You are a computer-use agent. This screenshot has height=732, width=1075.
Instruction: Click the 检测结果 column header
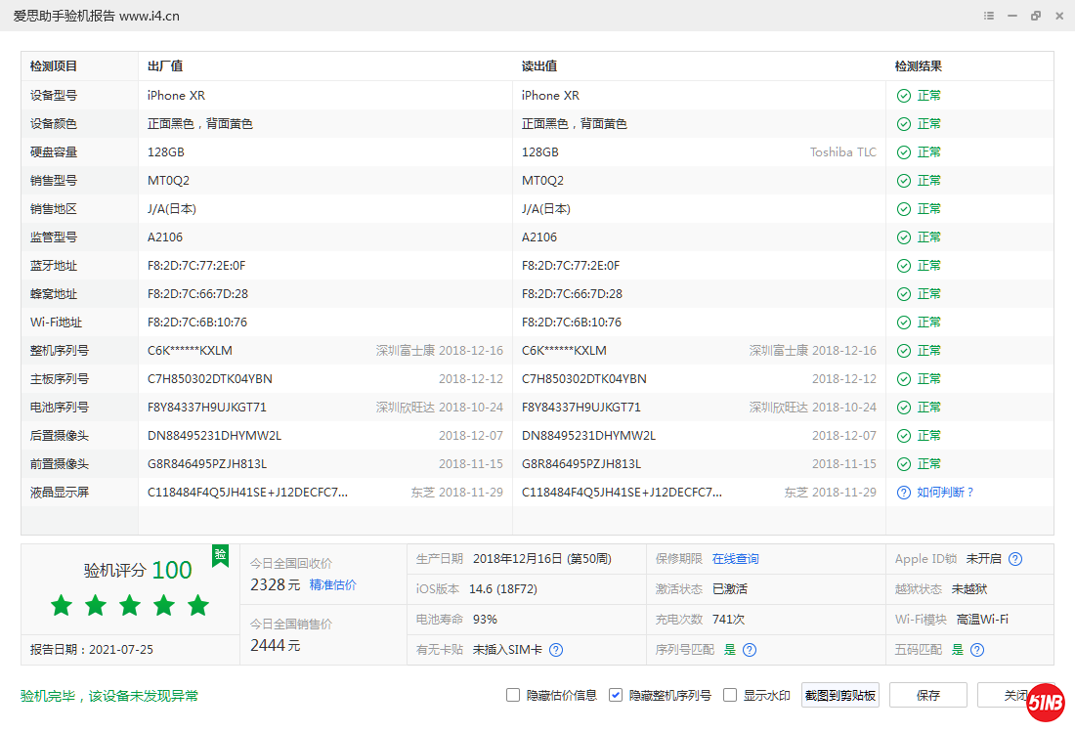(x=919, y=66)
